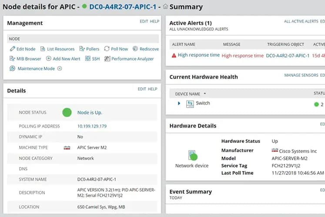Open the MANAGE SENSORS link
Screen dimensions: 325x217
click(x=301, y=75)
